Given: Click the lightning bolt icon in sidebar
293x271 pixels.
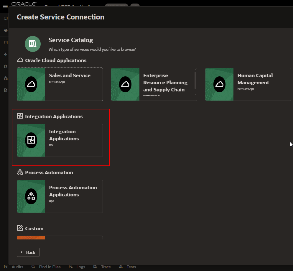Looking at the screenshot, I should click(6, 54).
